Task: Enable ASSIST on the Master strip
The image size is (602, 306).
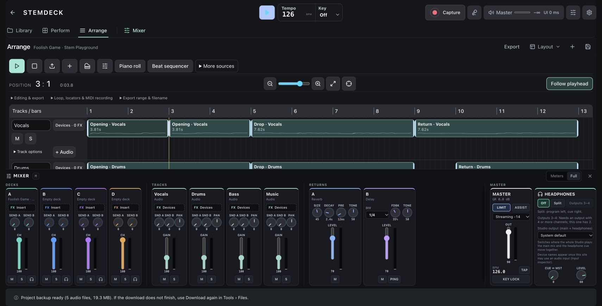Action: click(521, 207)
